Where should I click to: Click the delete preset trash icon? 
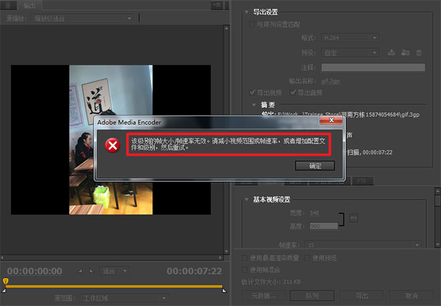point(418,52)
